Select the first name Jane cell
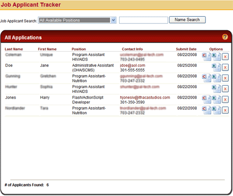The width and height of the screenshot is (233, 196). (x=45, y=65)
